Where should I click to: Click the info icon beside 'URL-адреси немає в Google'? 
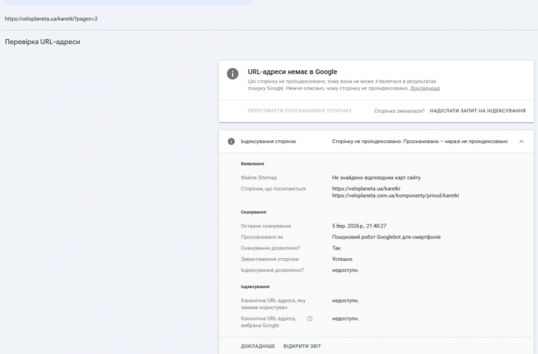(x=233, y=74)
